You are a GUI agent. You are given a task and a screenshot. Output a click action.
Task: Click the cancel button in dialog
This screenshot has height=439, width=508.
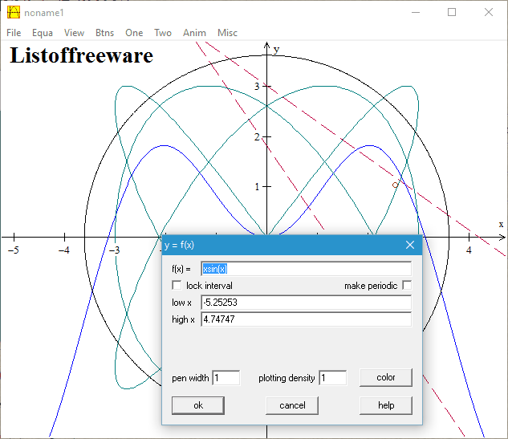292,405
